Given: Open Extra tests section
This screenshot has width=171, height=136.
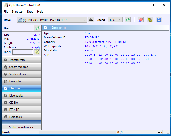Looking at the screenshot, I should tap(22, 117).
